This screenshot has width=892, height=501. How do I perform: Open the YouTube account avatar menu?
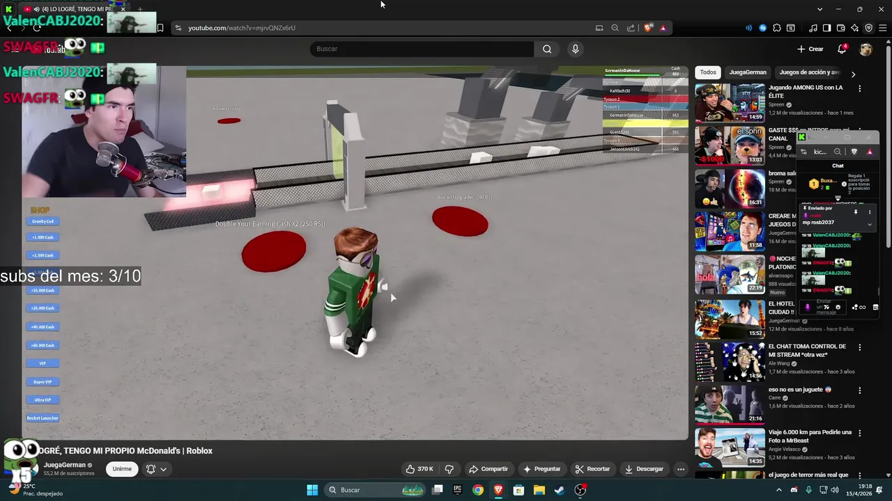866,49
